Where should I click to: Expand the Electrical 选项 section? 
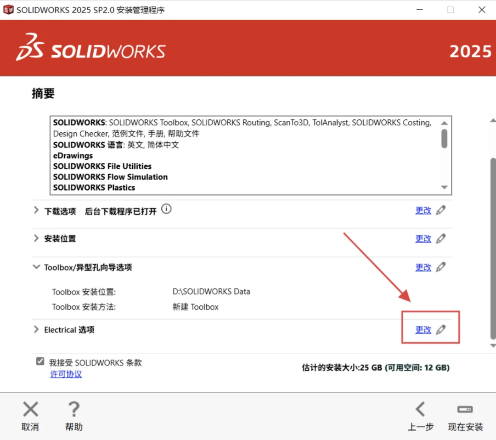pos(36,329)
